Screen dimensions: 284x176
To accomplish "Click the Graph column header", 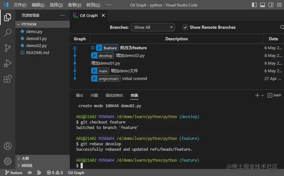I will [80, 39].
